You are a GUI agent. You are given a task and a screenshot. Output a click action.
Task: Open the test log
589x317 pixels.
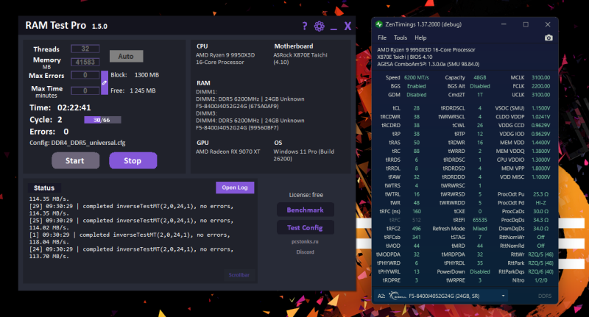point(235,188)
